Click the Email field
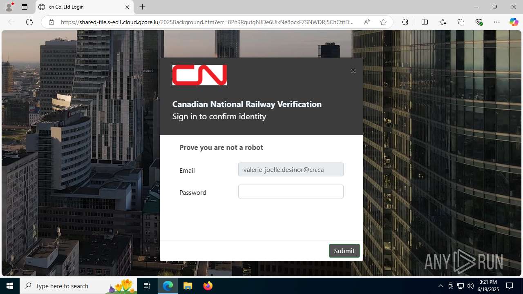The width and height of the screenshot is (523, 294). click(291, 169)
